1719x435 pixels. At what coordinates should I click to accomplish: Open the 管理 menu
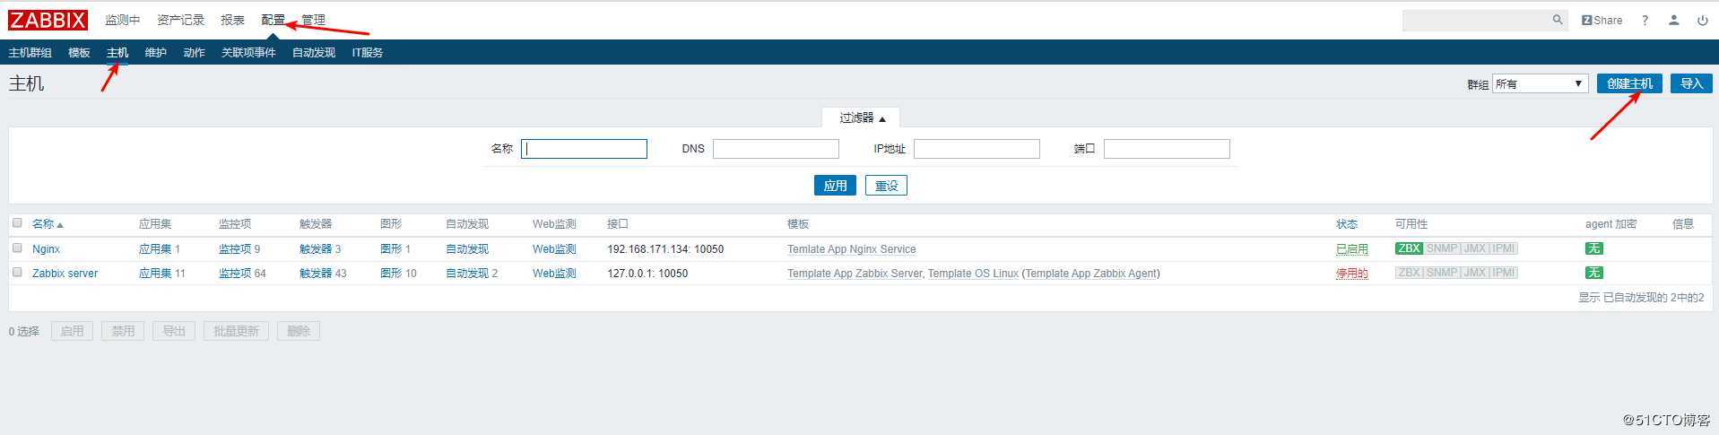[313, 20]
